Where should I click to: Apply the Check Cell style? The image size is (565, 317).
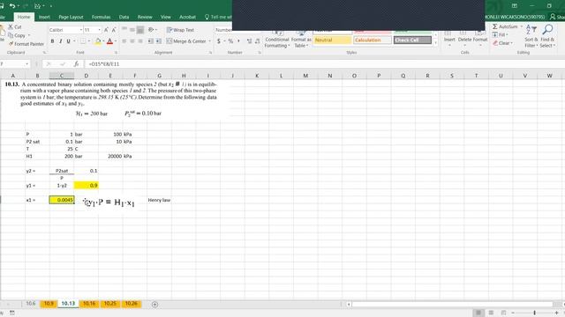click(x=412, y=40)
